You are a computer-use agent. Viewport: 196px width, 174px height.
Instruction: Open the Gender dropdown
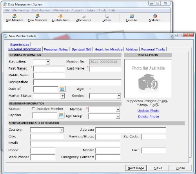[x=119, y=96]
